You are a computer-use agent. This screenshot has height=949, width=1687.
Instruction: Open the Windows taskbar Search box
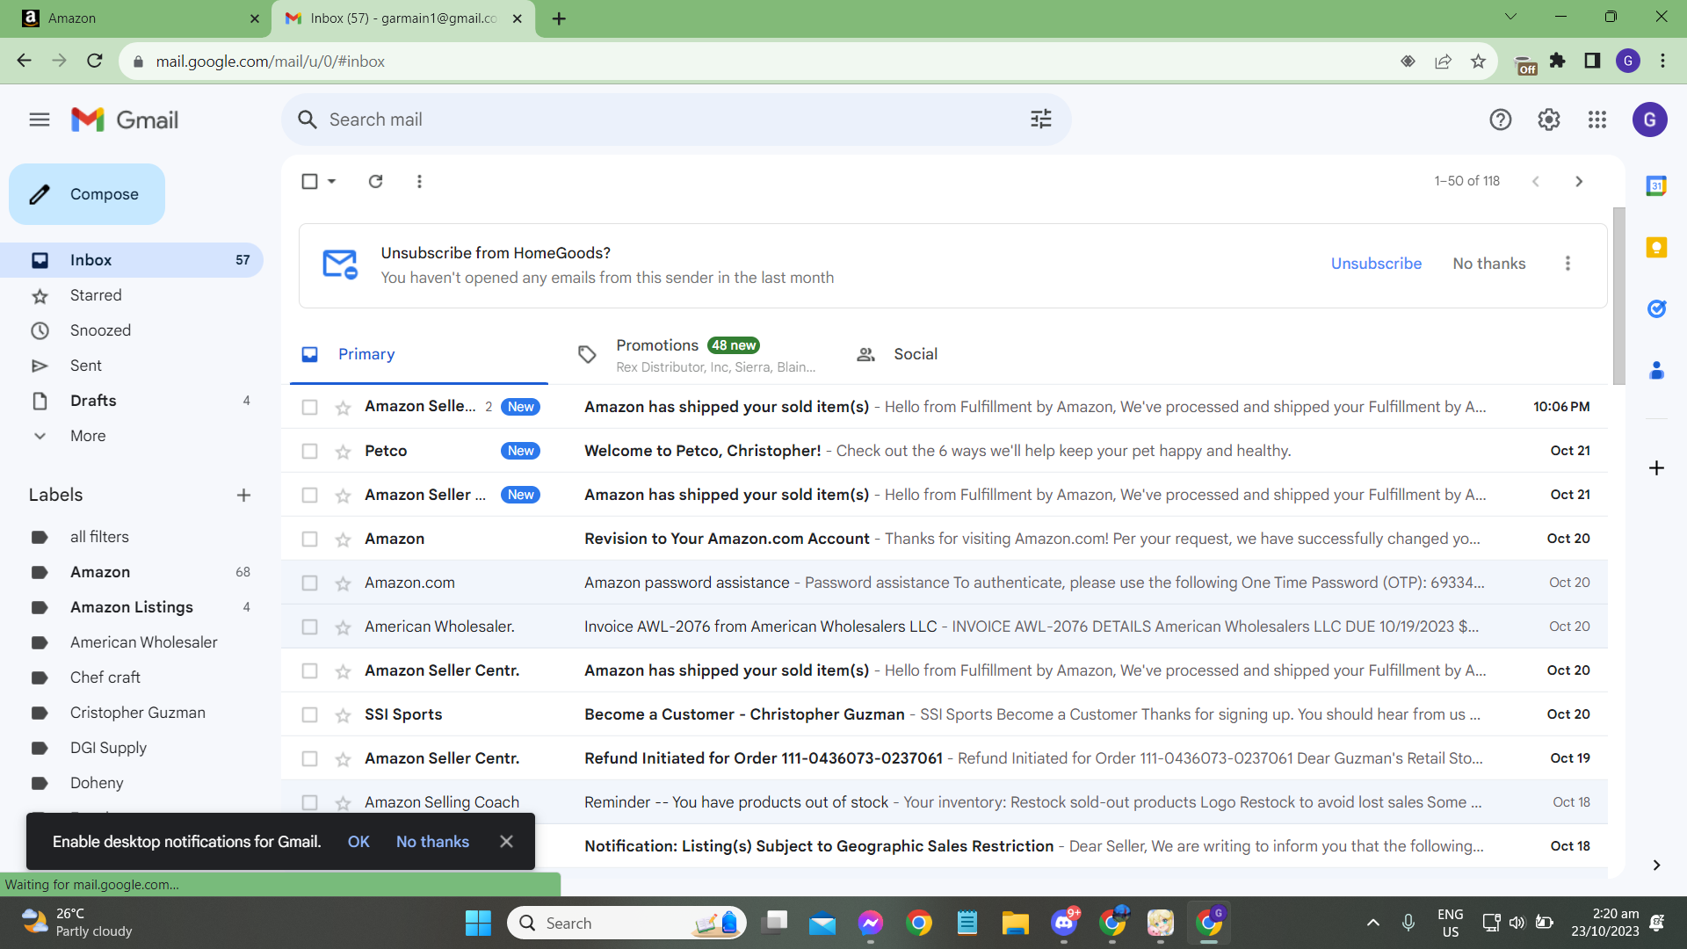click(x=626, y=923)
